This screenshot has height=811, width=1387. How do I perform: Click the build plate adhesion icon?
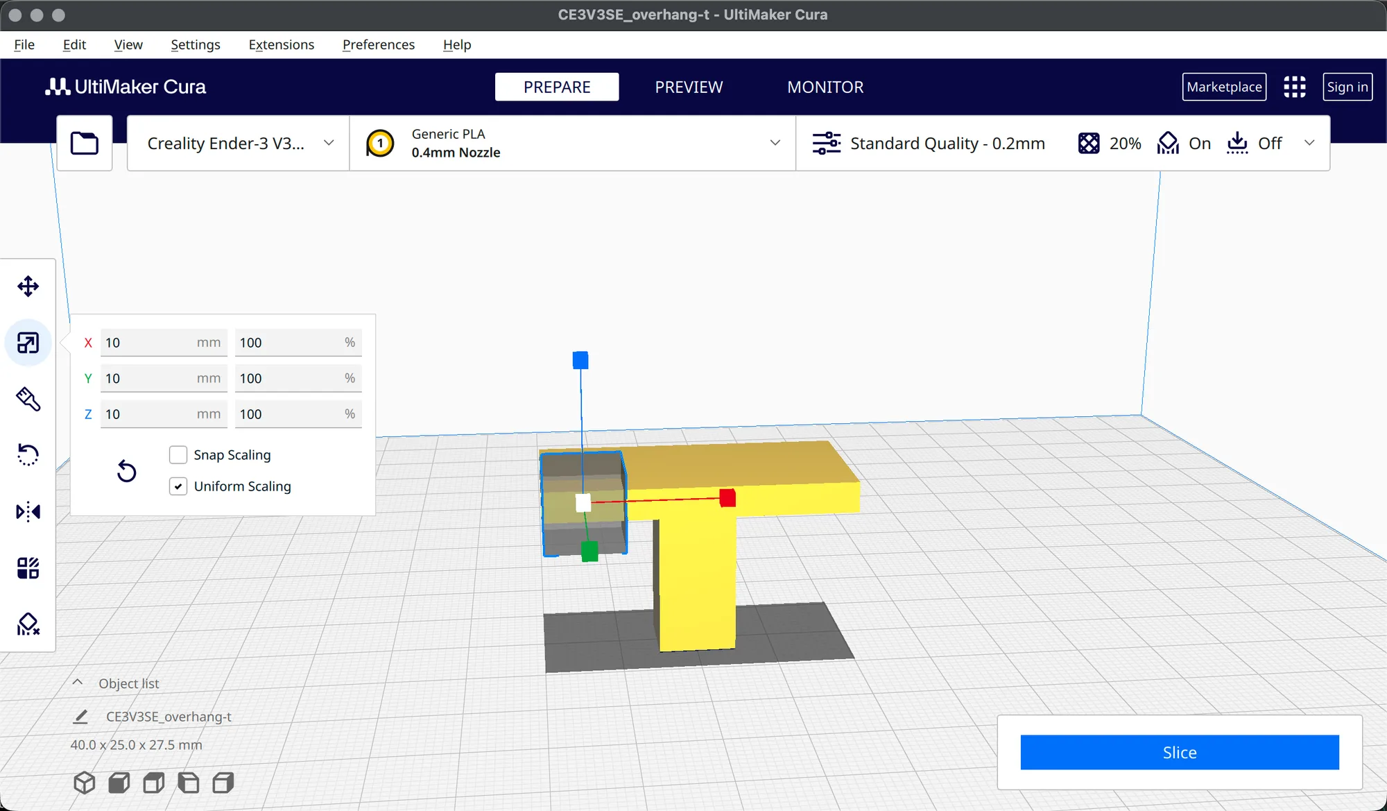(1237, 143)
